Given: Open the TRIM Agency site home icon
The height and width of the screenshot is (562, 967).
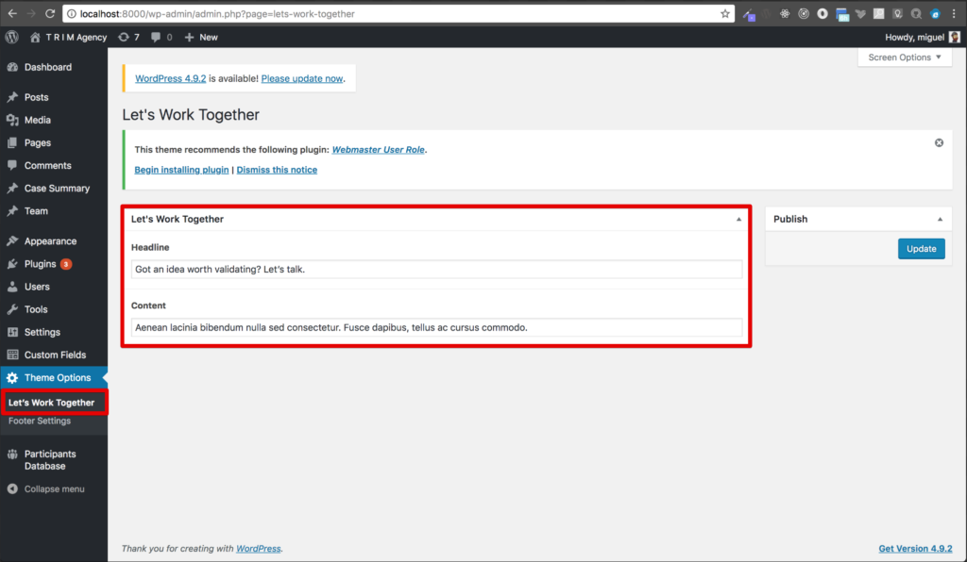Looking at the screenshot, I should click(35, 37).
